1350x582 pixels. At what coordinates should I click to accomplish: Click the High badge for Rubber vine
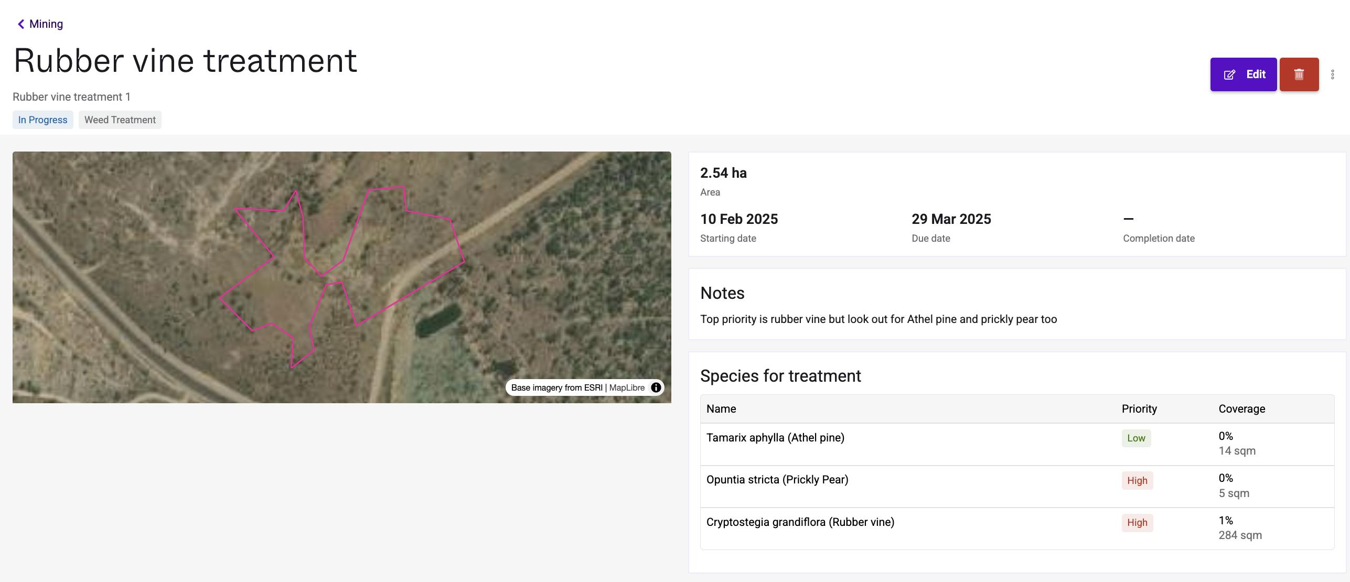coord(1137,523)
